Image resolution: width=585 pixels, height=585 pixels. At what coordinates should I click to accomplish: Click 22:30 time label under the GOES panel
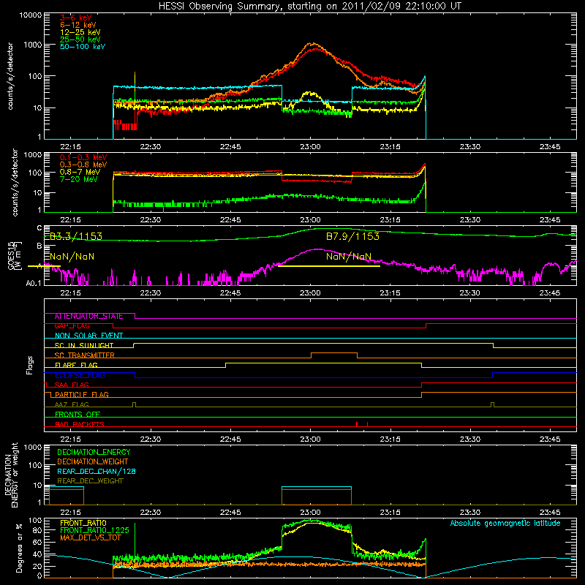(x=151, y=293)
